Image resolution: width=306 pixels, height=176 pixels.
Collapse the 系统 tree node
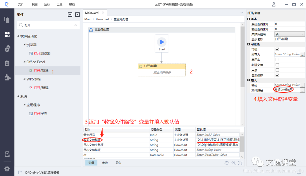[x=18, y=96]
